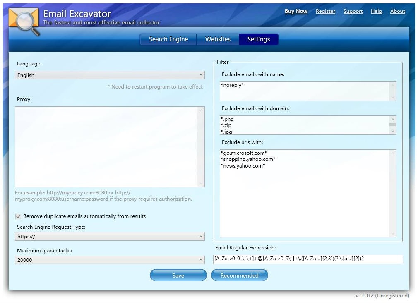
Task: Click the Exclude emails with name box
Action: click(x=308, y=91)
